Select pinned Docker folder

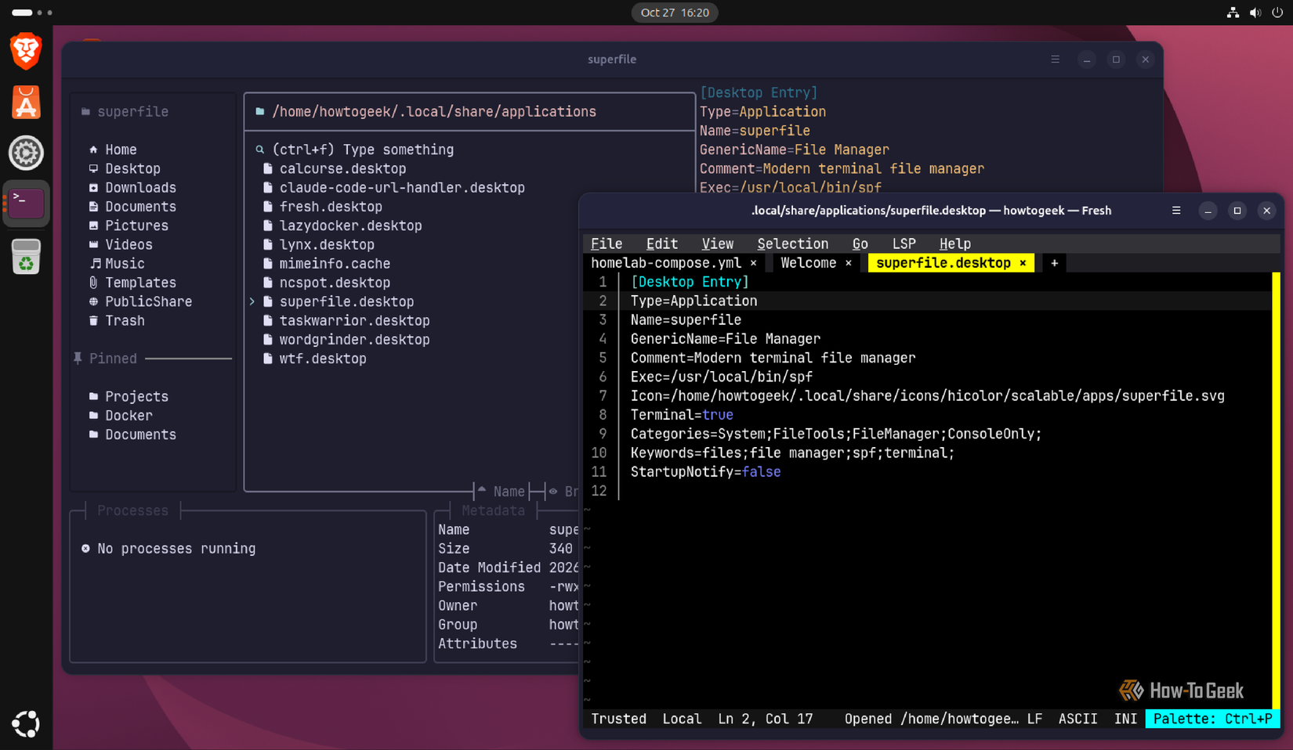121,416
